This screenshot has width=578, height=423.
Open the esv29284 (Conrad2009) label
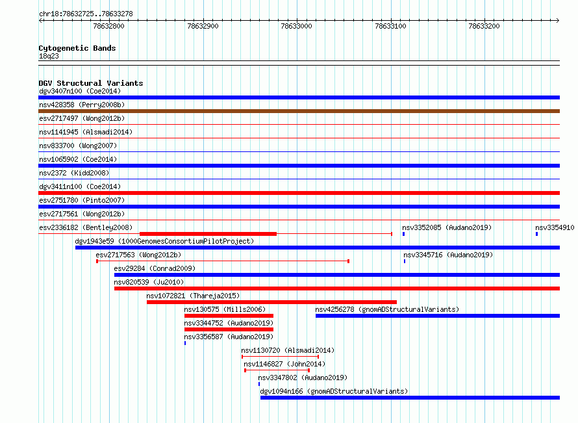pyautogui.click(x=155, y=268)
